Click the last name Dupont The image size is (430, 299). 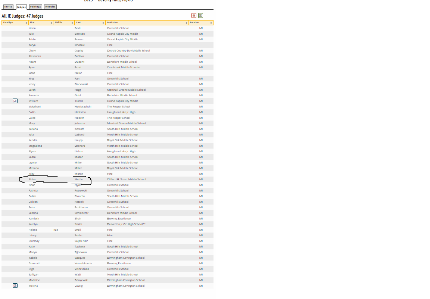(80, 62)
